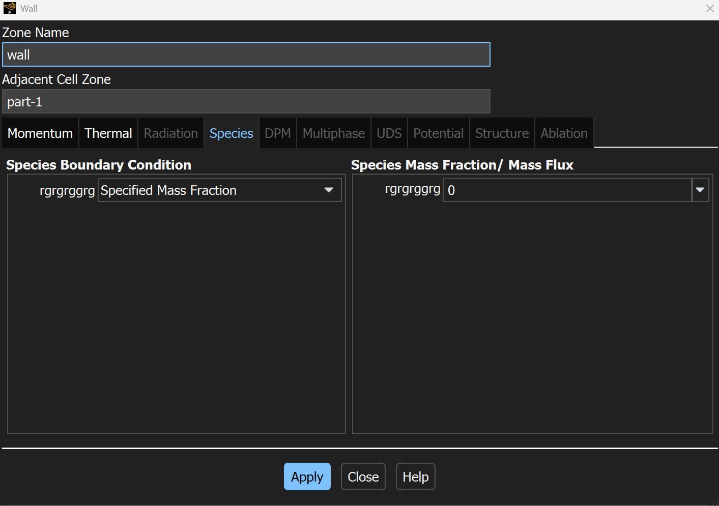Select the Species tab
This screenshot has height=506, width=719.
(232, 133)
